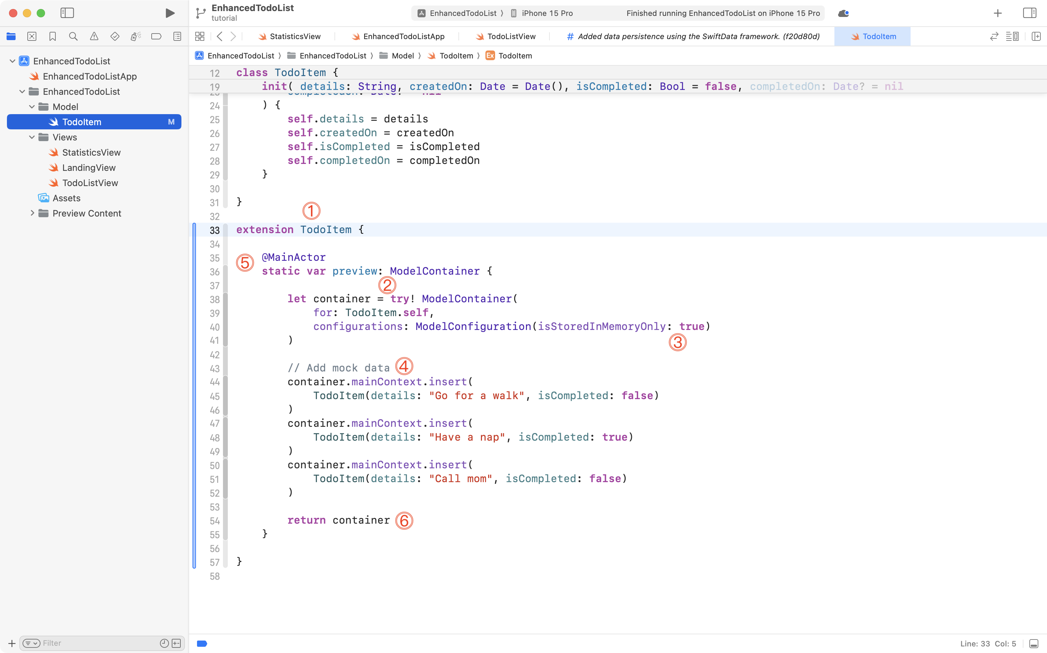Collapse the Model folder

(x=31, y=106)
